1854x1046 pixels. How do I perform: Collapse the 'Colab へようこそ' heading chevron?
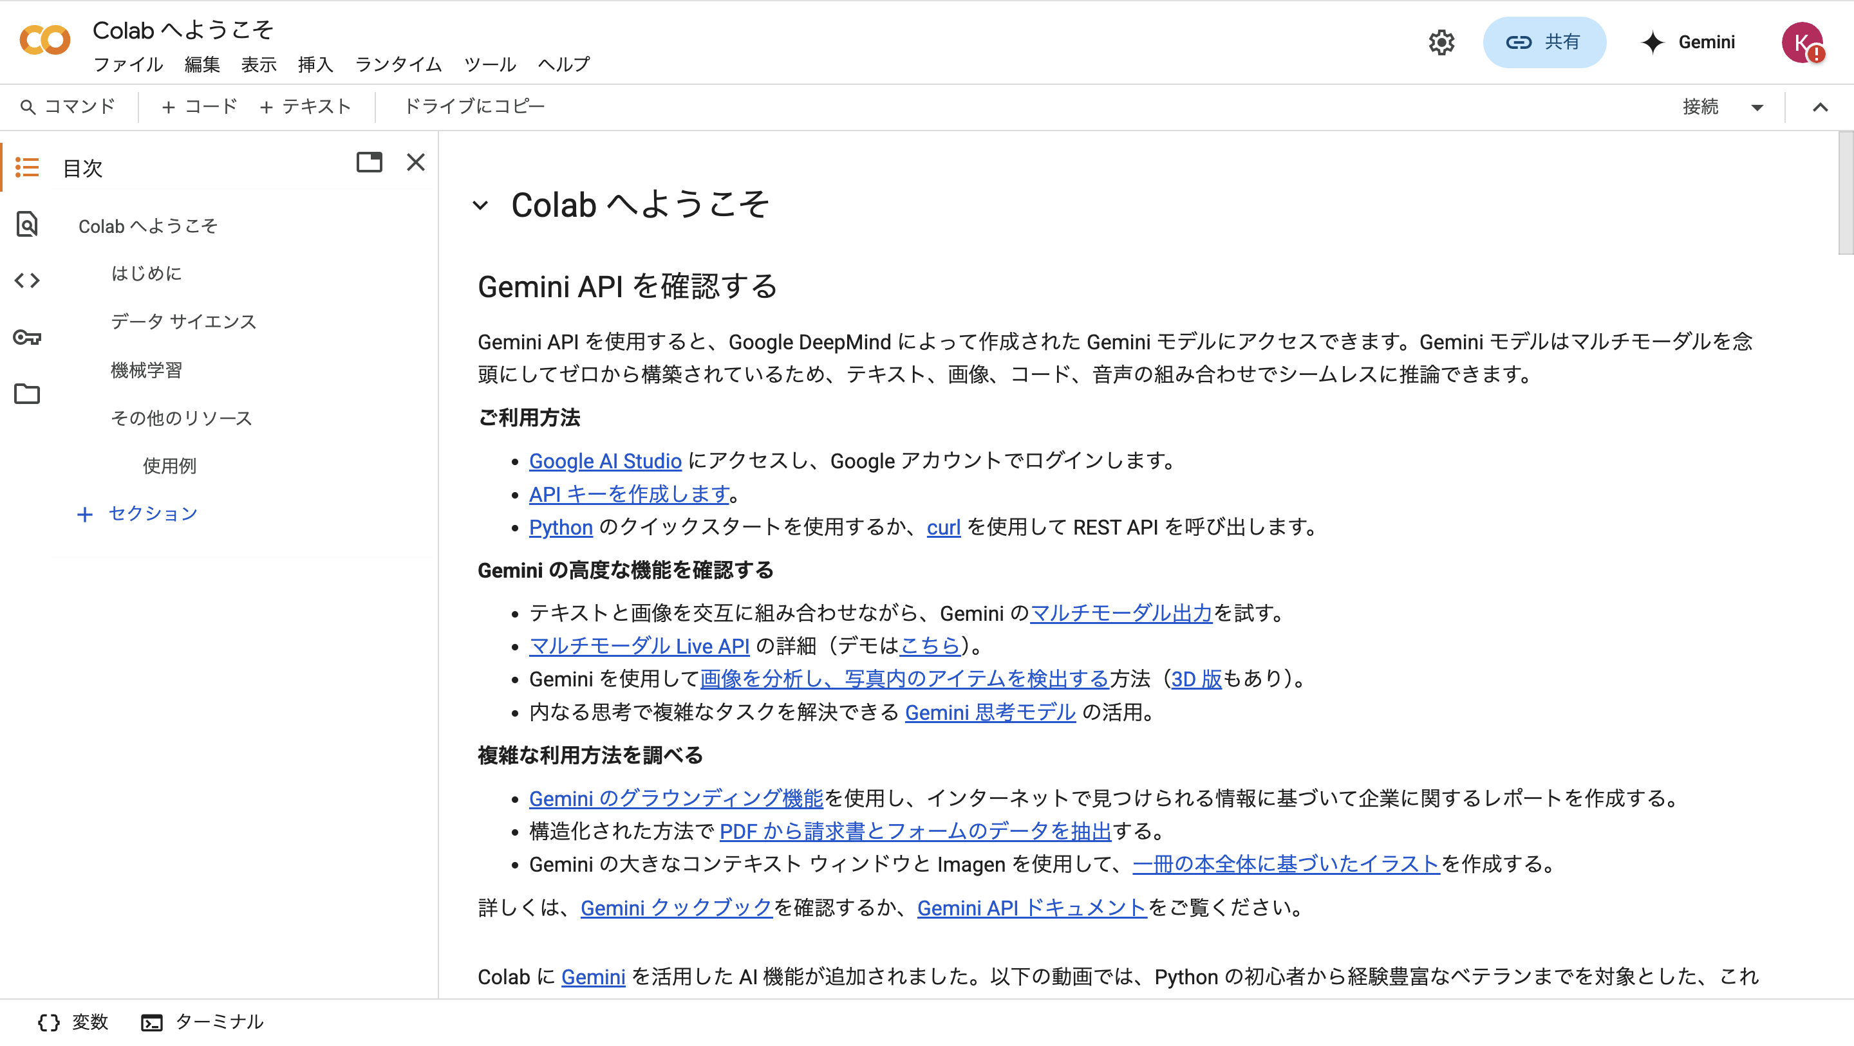pyautogui.click(x=480, y=206)
